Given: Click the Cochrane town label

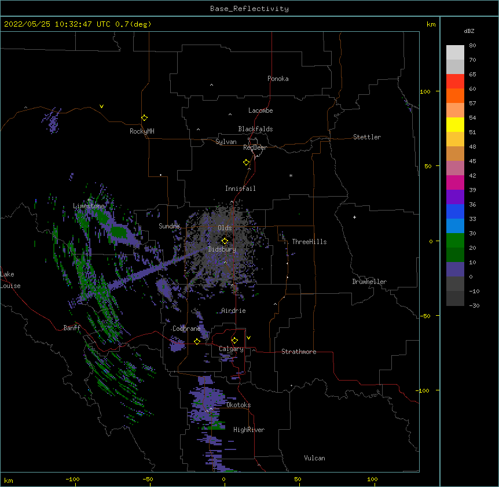Looking at the screenshot, I should click(x=186, y=329).
